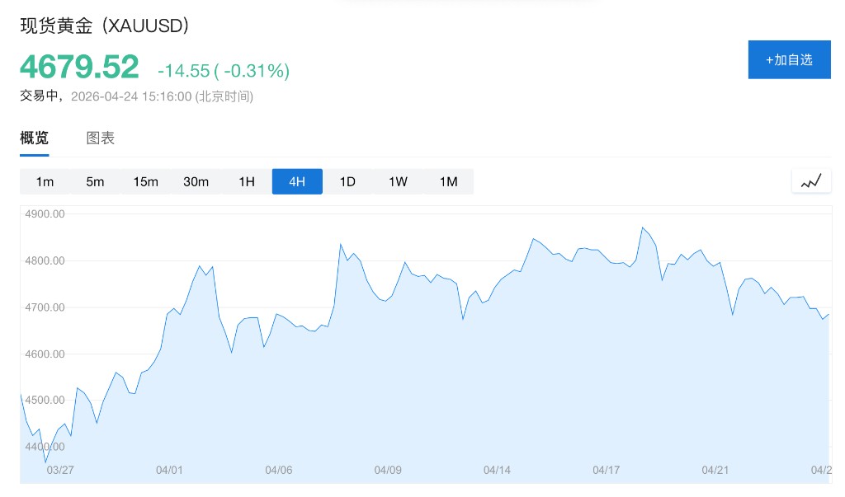Click the 现货黄金 (XAUUSD) title
The height and width of the screenshot is (497, 845).
(x=105, y=26)
